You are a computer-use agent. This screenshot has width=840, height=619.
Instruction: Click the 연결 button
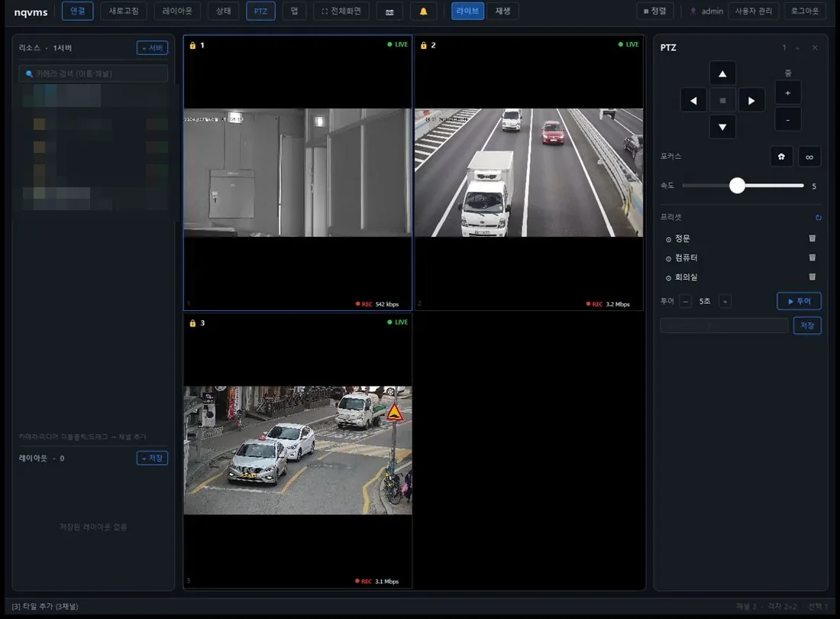point(78,11)
